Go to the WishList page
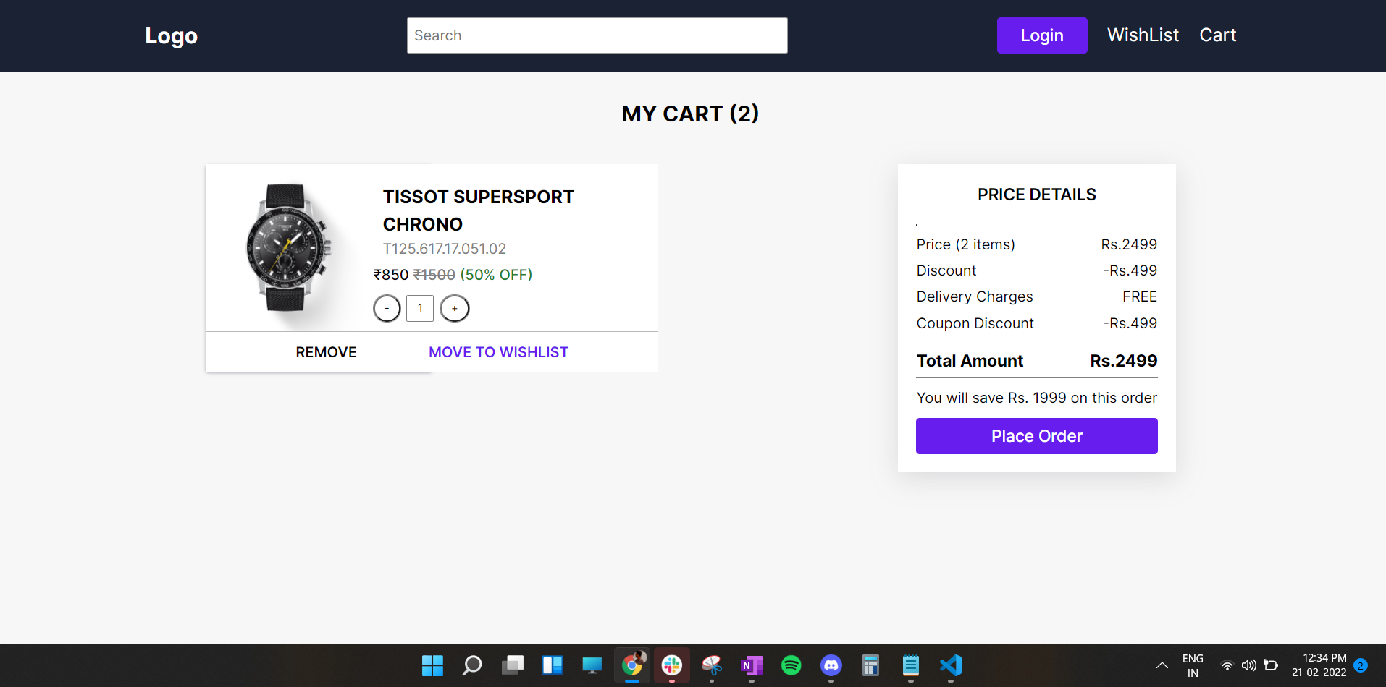 point(1143,35)
